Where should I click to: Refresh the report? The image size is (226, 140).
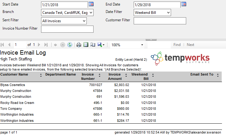click(70, 45)
